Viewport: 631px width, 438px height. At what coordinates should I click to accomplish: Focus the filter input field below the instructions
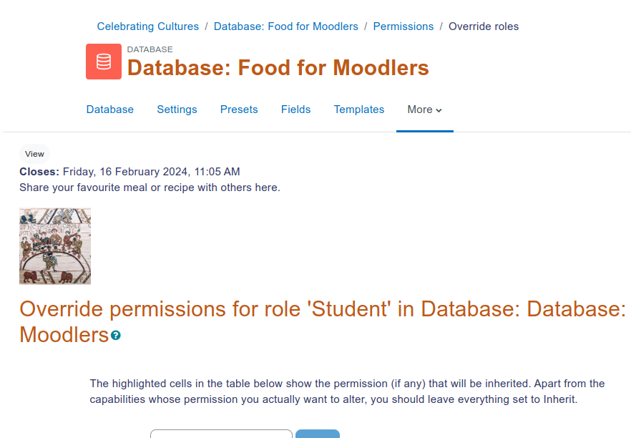coord(221,434)
